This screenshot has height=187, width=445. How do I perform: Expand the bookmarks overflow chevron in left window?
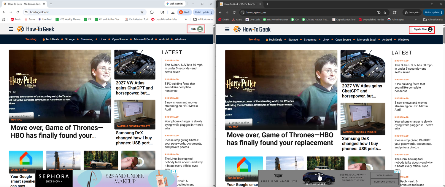pyautogui.click(x=186, y=19)
